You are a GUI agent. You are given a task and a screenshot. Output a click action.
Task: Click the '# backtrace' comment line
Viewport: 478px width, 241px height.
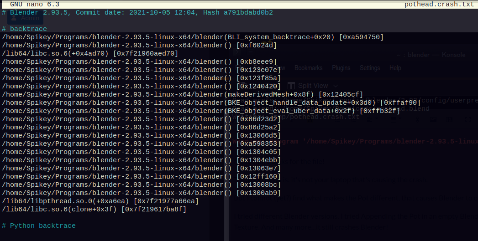pyautogui.click(x=24, y=29)
